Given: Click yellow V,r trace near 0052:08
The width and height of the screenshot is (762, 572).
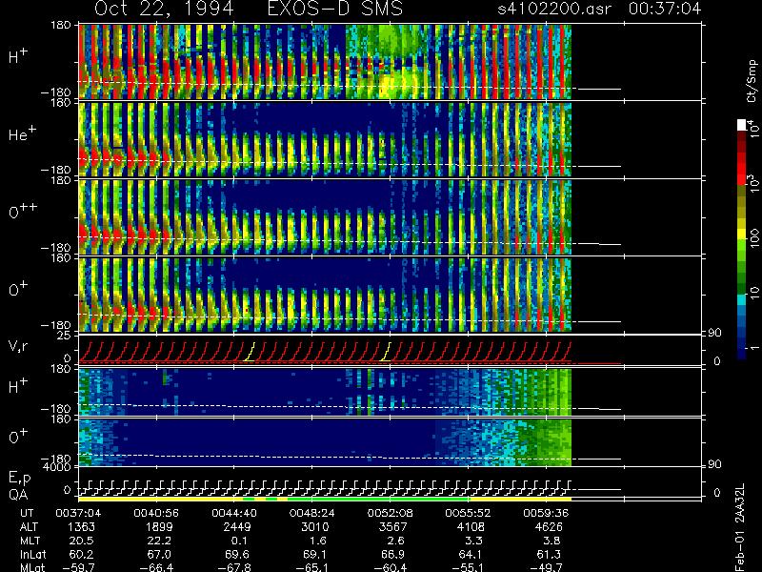Looking at the screenshot, I should click(x=387, y=351).
